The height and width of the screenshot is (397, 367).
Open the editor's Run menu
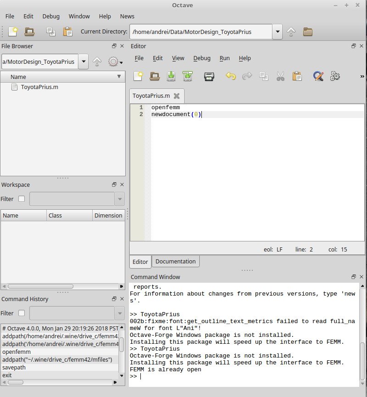click(224, 58)
